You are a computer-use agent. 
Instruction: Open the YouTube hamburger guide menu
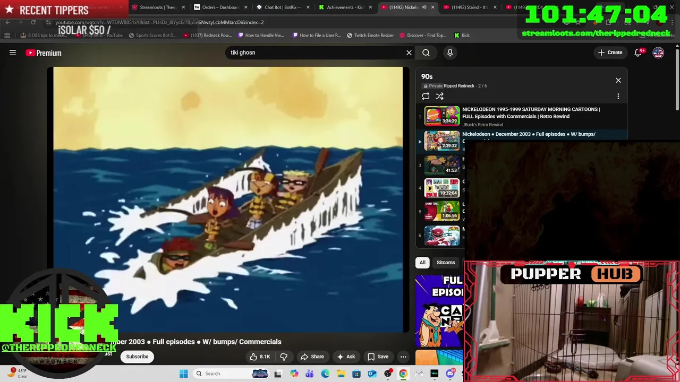pyautogui.click(x=13, y=53)
